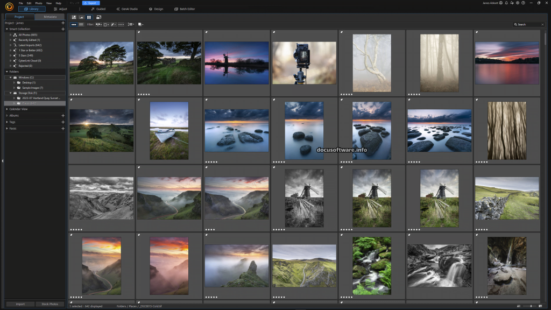Adjust the thumbnail size slider
551x310 pixels.
pyautogui.click(x=532, y=306)
